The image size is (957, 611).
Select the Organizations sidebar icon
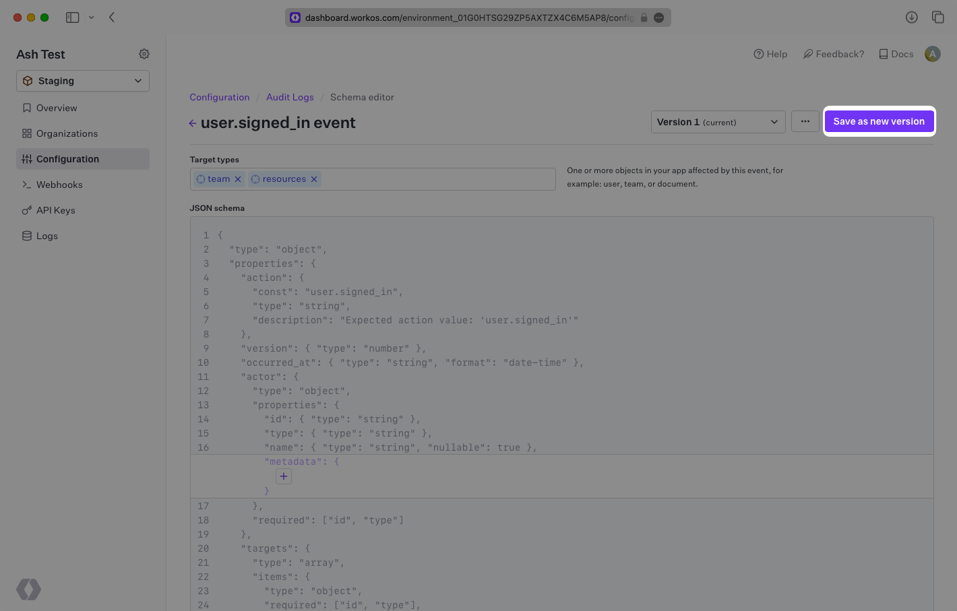pyautogui.click(x=27, y=133)
